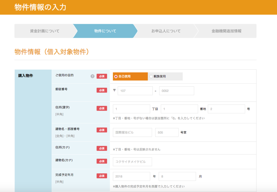The width and height of the screenshot is (277, 192).
Task: Click the help icon next to ご使用の目的
Action: [92, 76]
